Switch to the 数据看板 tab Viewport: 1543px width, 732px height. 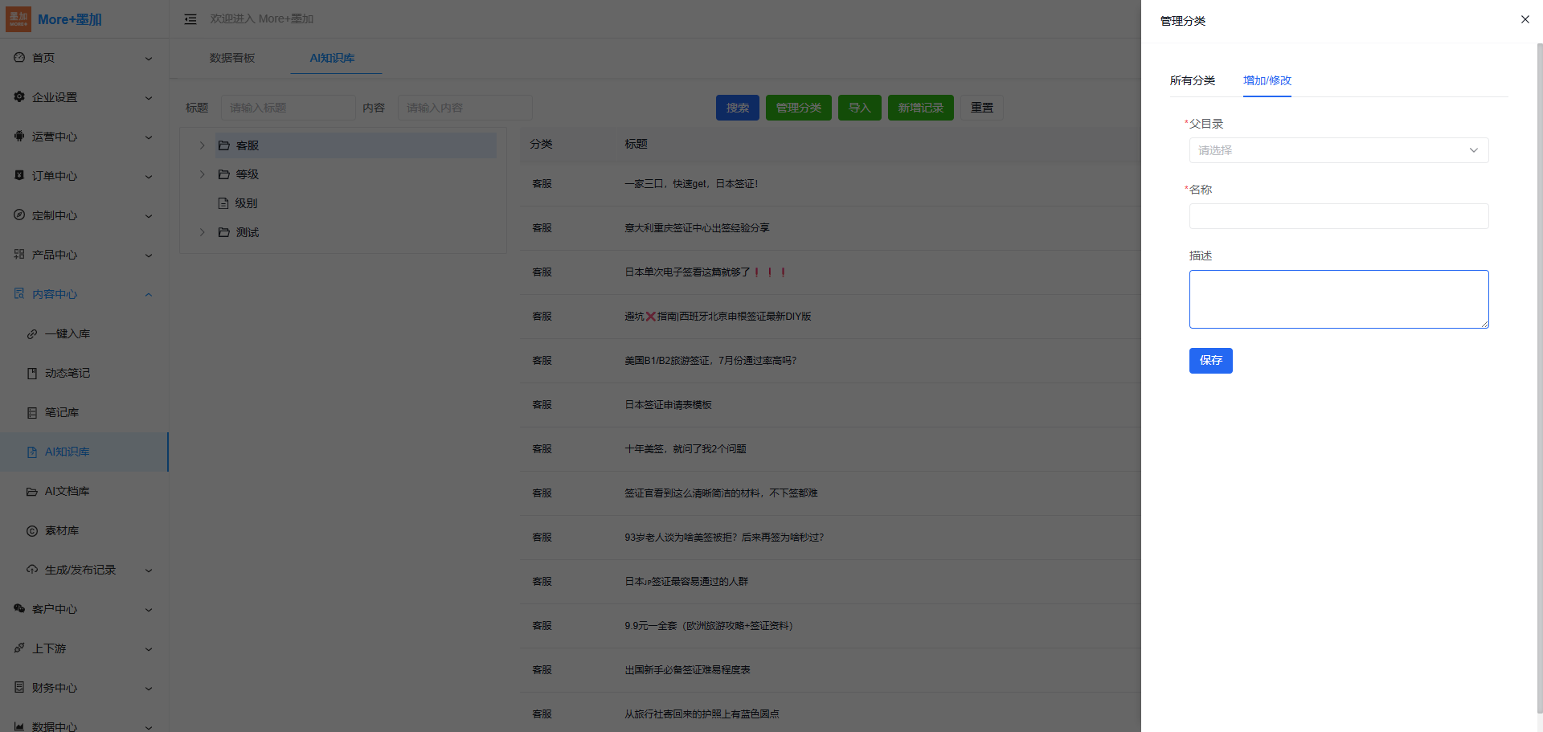232,58
